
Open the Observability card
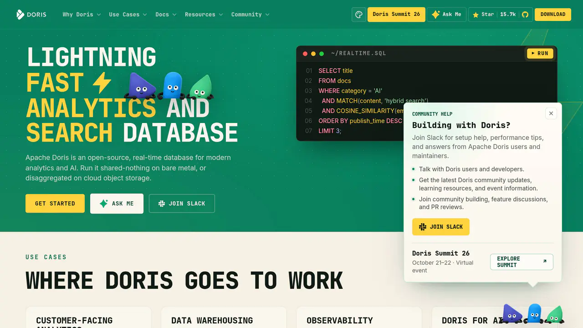tap(359, 318)
